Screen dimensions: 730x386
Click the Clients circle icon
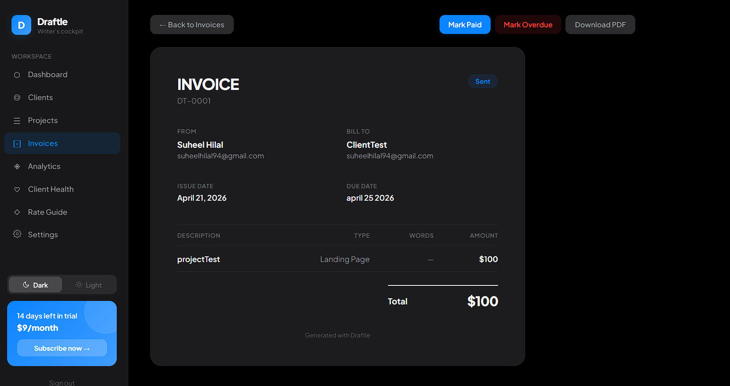click(17, 97)
